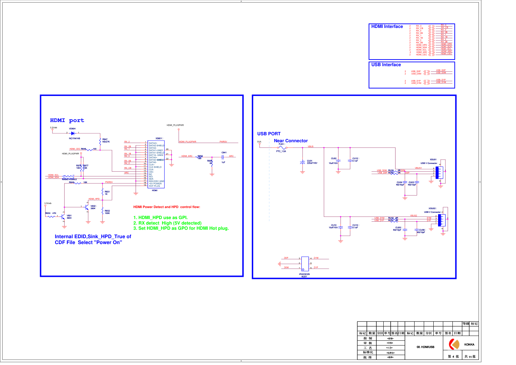This screenshot has height=365, width=516.
Task: Click the HDMI Interface heading
Action: pos(387,26)
